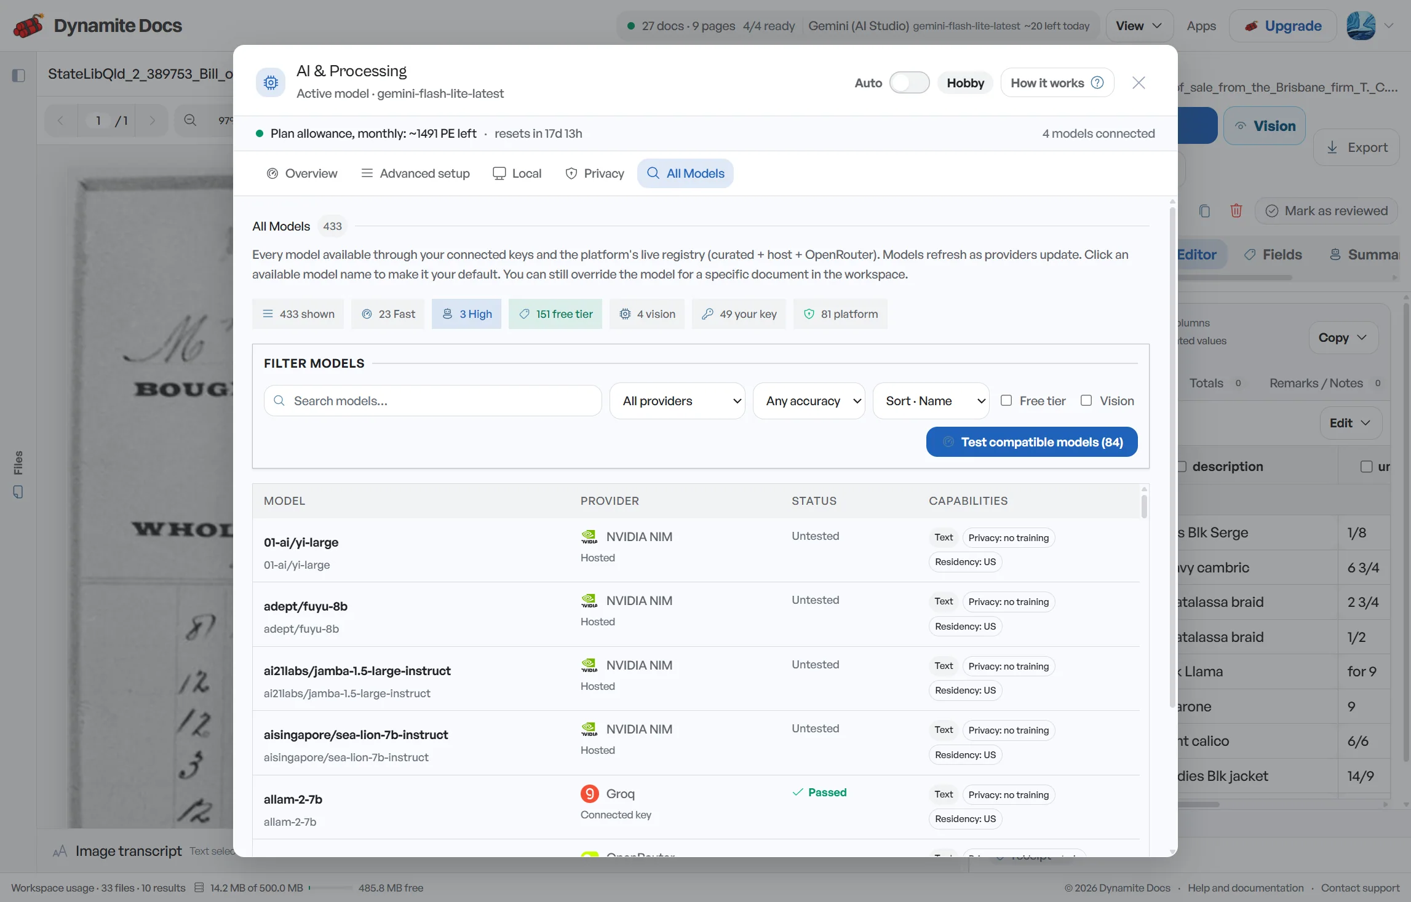Toggle the 4 vision filter chip
The height and width of the screenshot is (902, 1411).
point(647,314)
